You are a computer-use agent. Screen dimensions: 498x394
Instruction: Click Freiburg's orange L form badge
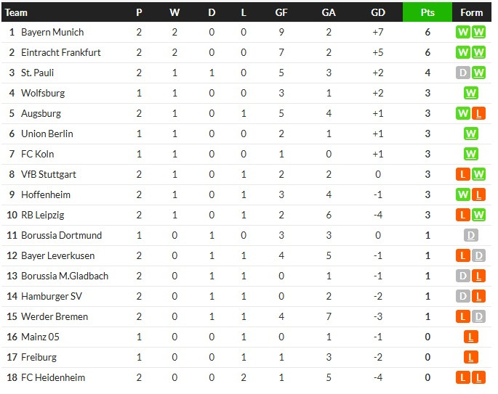[x=470, y=357]
